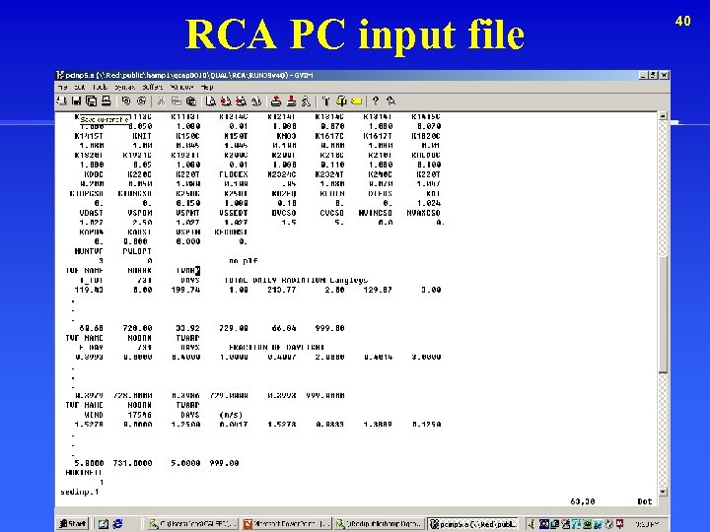Undo last change with Undo icon

tap(126, 101)
